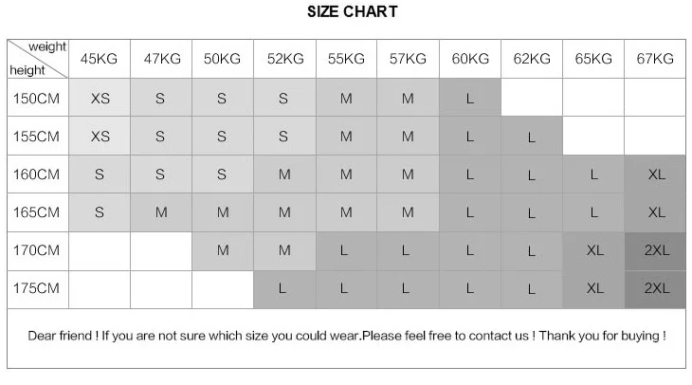Screen dimensions: 692x385
Task: Select the L cell at 175CM and 52KG
Action: click(x=284, y=288)
